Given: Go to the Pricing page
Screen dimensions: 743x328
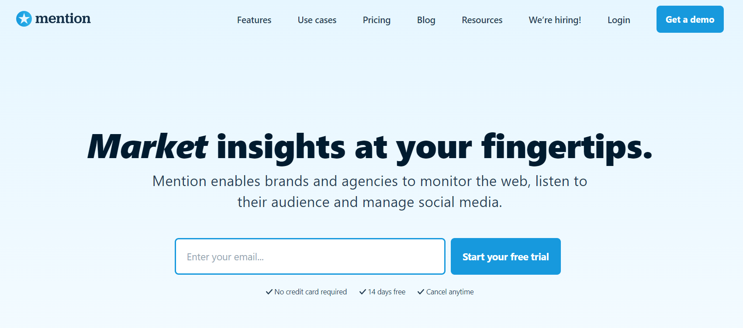Looking at the screenshot, I should 377,20.
